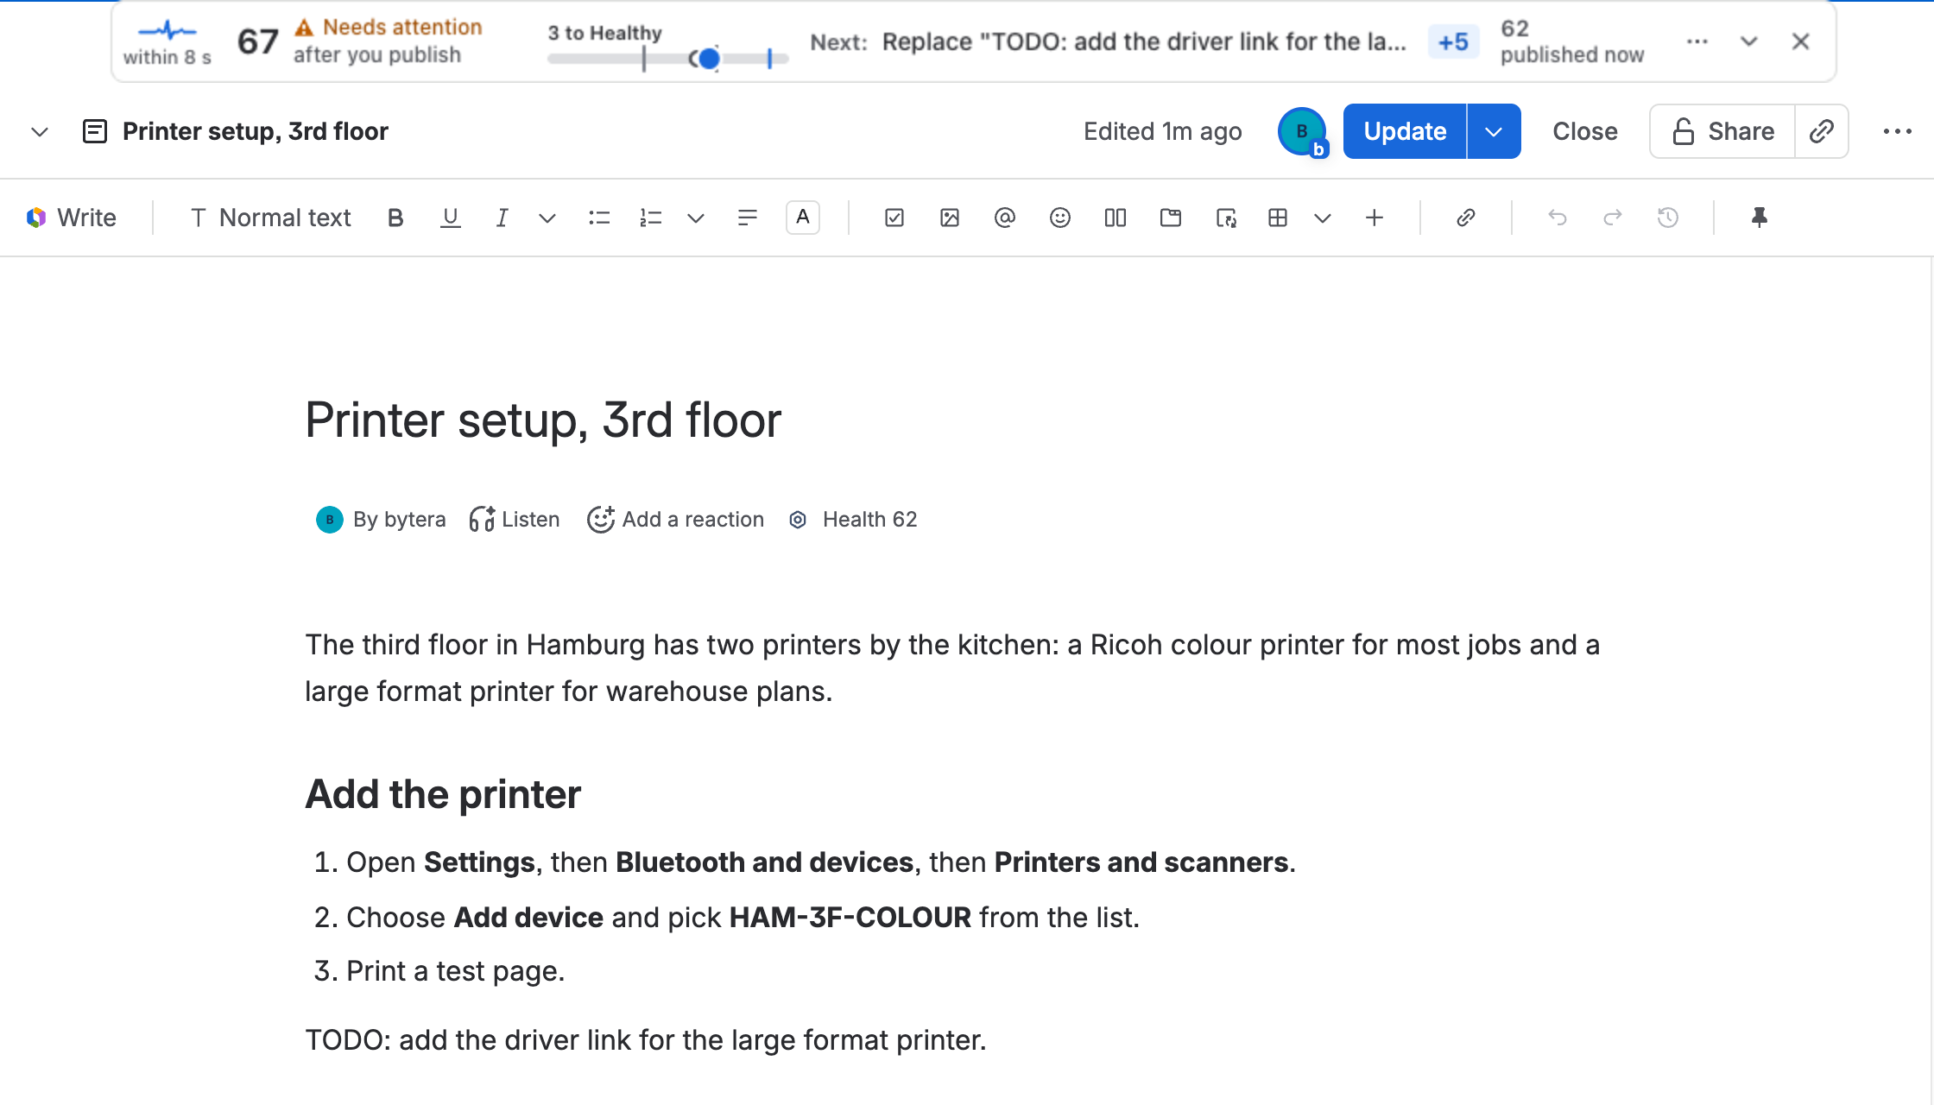1934x1105 pixels.
Task: Open Update options dropdown arrow
Action: 1494,131
